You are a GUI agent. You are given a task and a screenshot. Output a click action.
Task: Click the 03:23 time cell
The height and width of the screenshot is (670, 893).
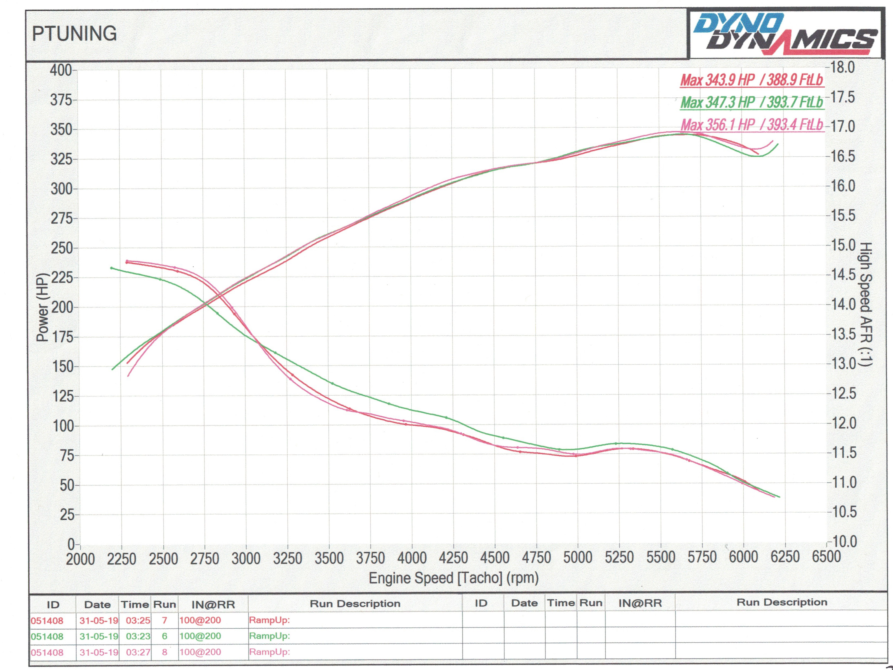coord(138,636)
